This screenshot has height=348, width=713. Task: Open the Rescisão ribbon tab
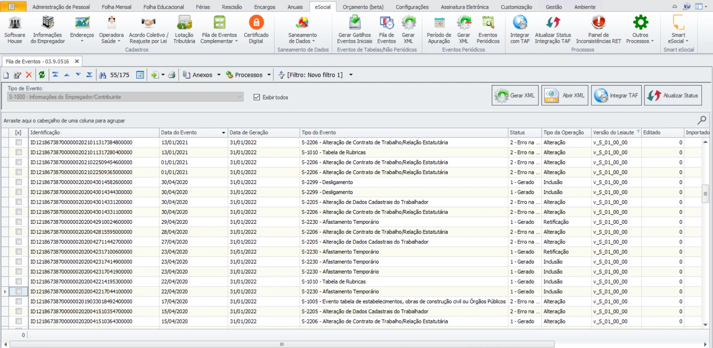coord(232,7)
